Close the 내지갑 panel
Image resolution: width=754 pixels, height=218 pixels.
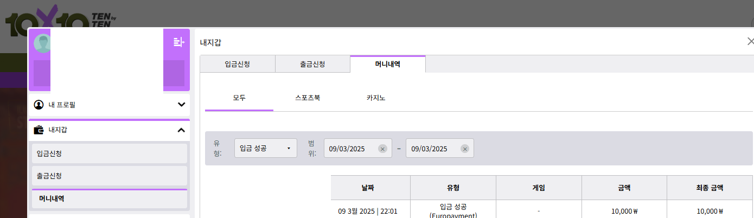[751, 41]
